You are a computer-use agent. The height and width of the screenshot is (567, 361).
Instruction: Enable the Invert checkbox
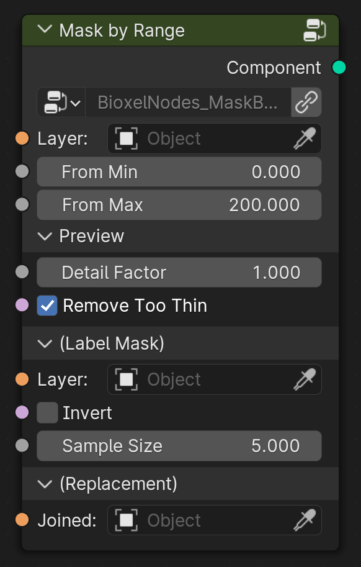pyautogui.click(x=47, y=412)
